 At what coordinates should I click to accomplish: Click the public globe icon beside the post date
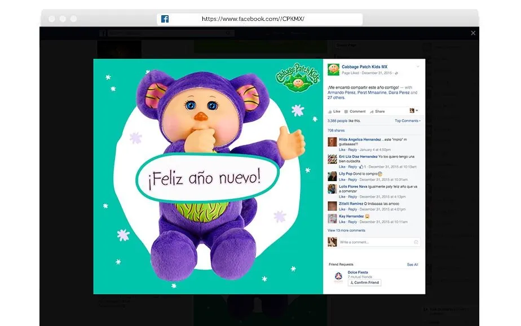point(396,73)
